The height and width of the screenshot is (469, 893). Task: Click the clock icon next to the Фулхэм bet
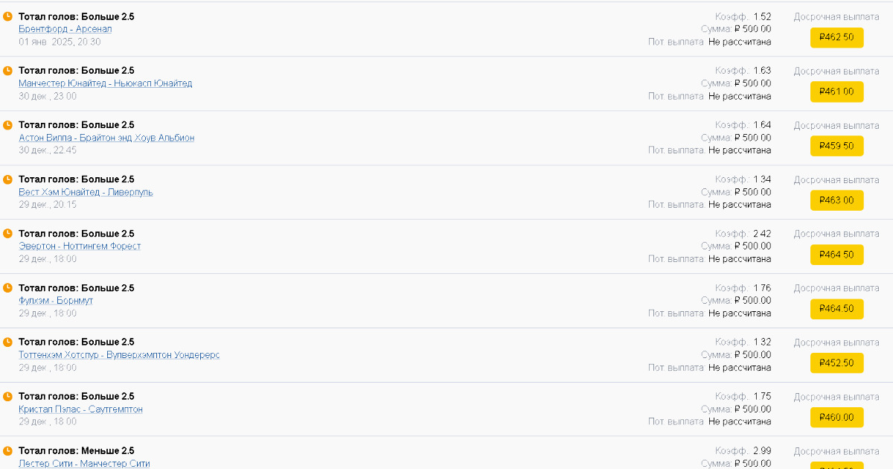[x=7, y=288]
